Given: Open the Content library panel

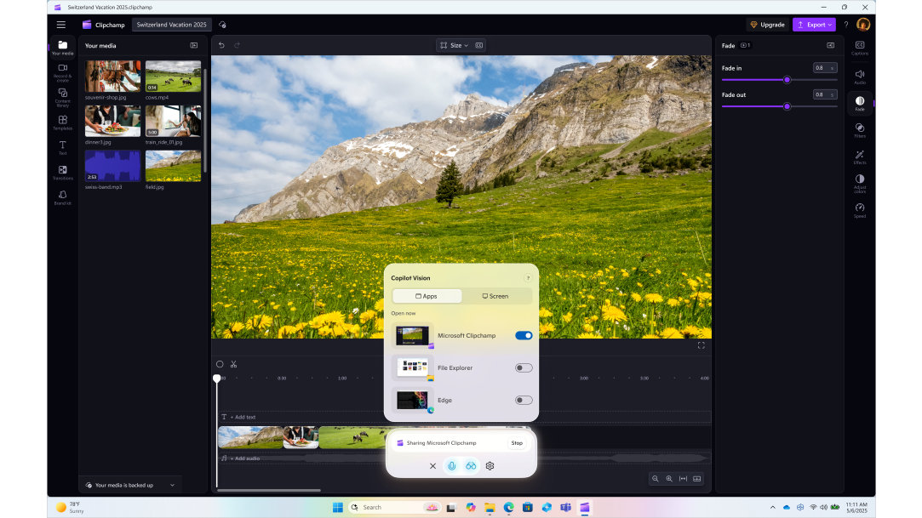Looking at the screenshot, I should tap(62, 98).
